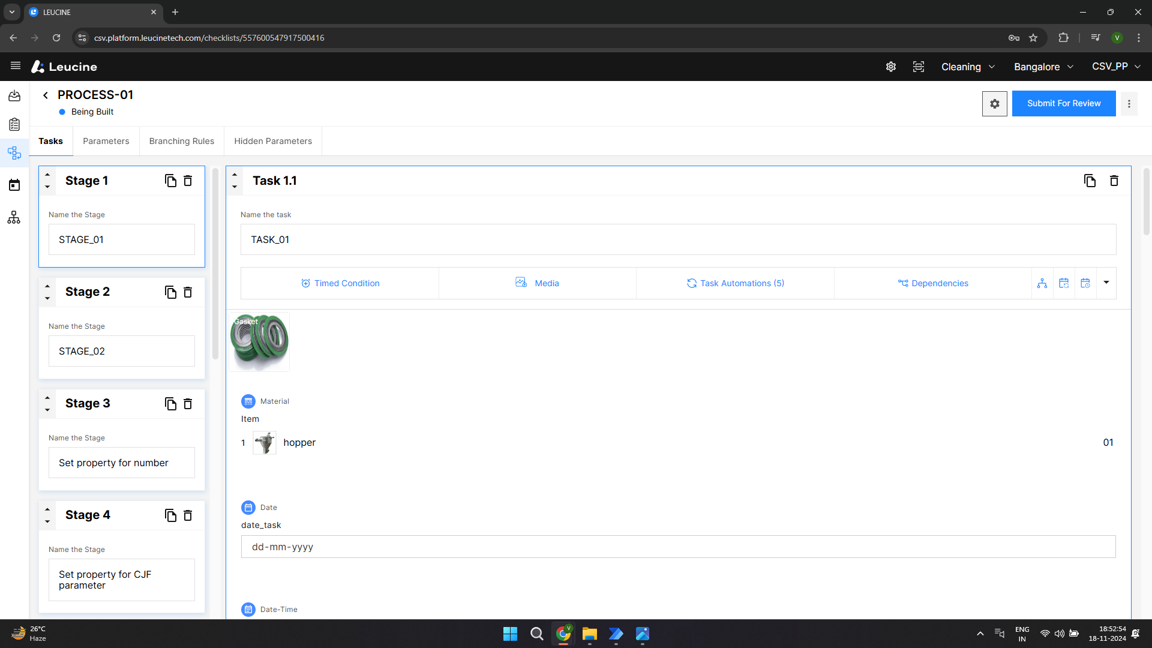Viewport: 1152px width, 648px height.
Task: Open the Gasket image thumbnail
Action: (259, 341)
